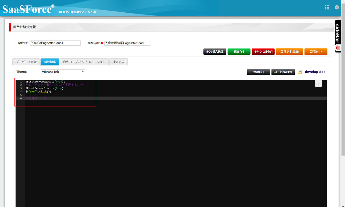This screenshot has height=207, width=345.
Task: Open the develop doc link
Action: tap(315, 72)
